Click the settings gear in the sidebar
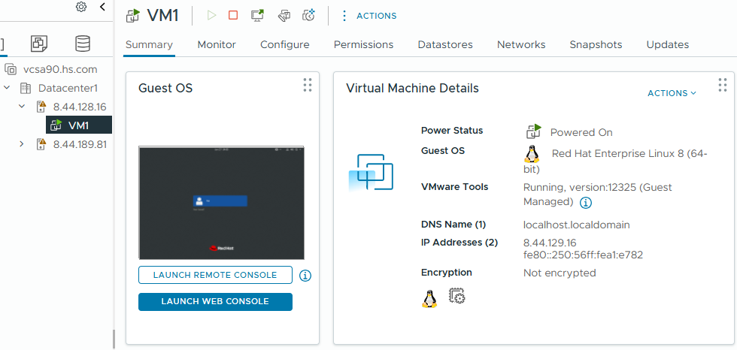The width and height of the screenshot is (737, 350). coord(81,7)
